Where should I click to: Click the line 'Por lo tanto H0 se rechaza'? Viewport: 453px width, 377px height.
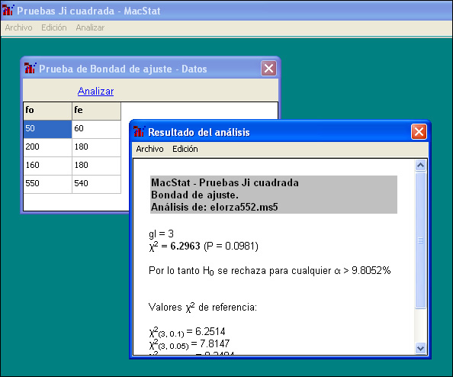click(x=269, y=271)
